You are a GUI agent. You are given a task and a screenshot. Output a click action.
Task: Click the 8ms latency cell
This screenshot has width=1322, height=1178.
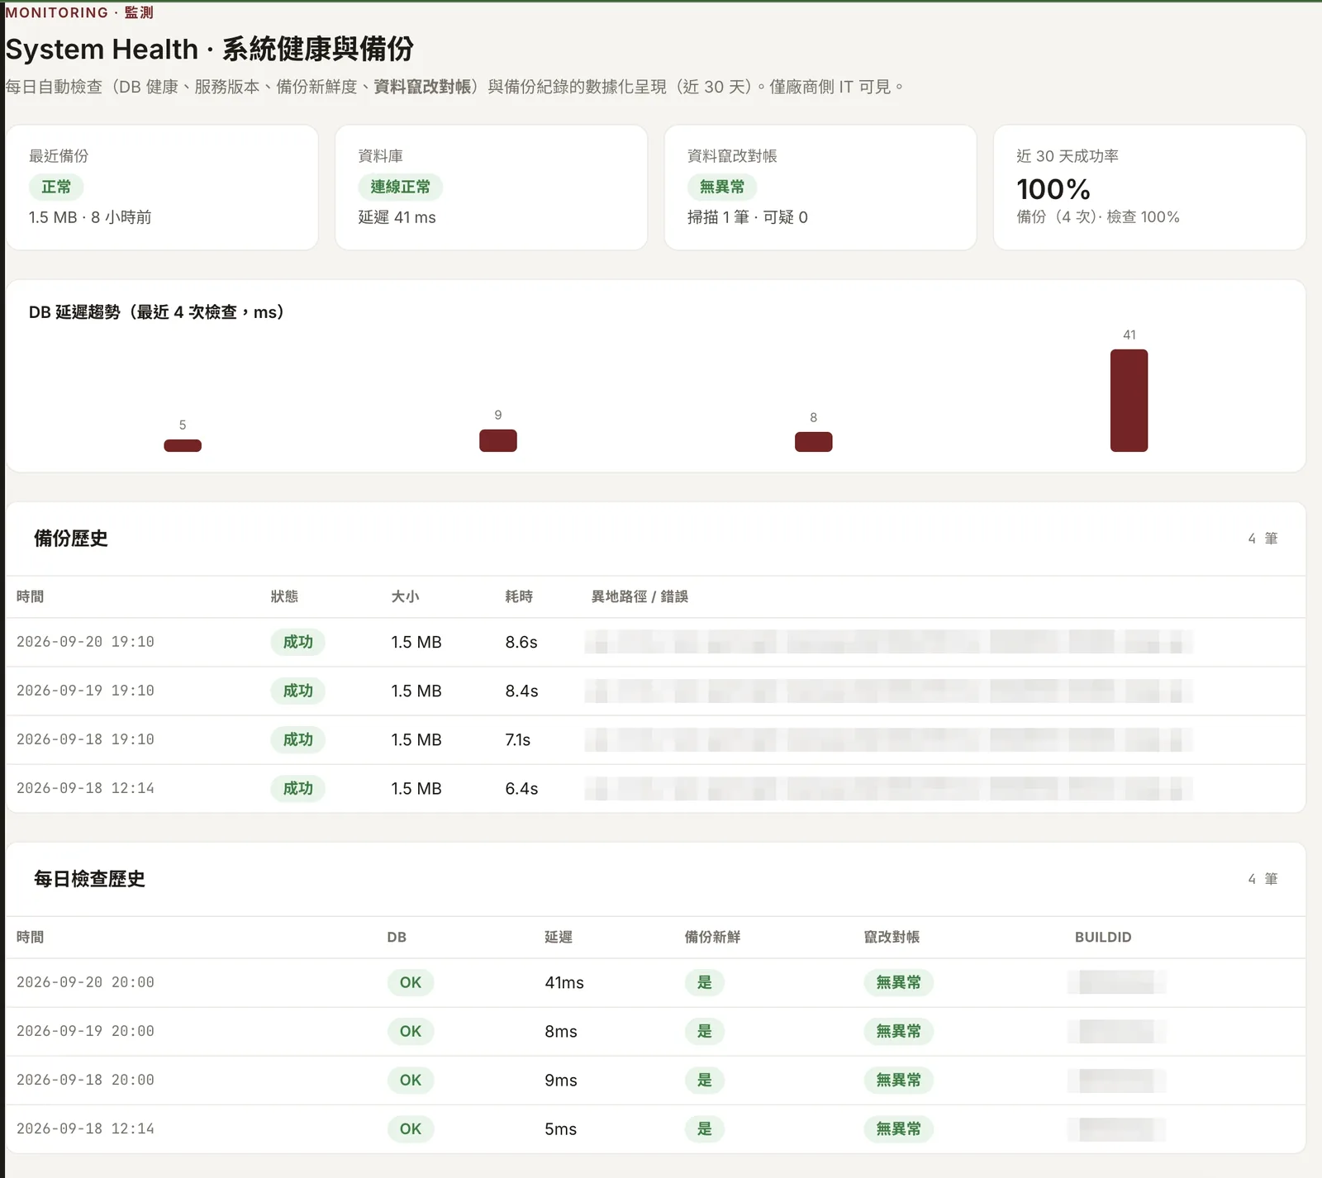pos(561,1031)
